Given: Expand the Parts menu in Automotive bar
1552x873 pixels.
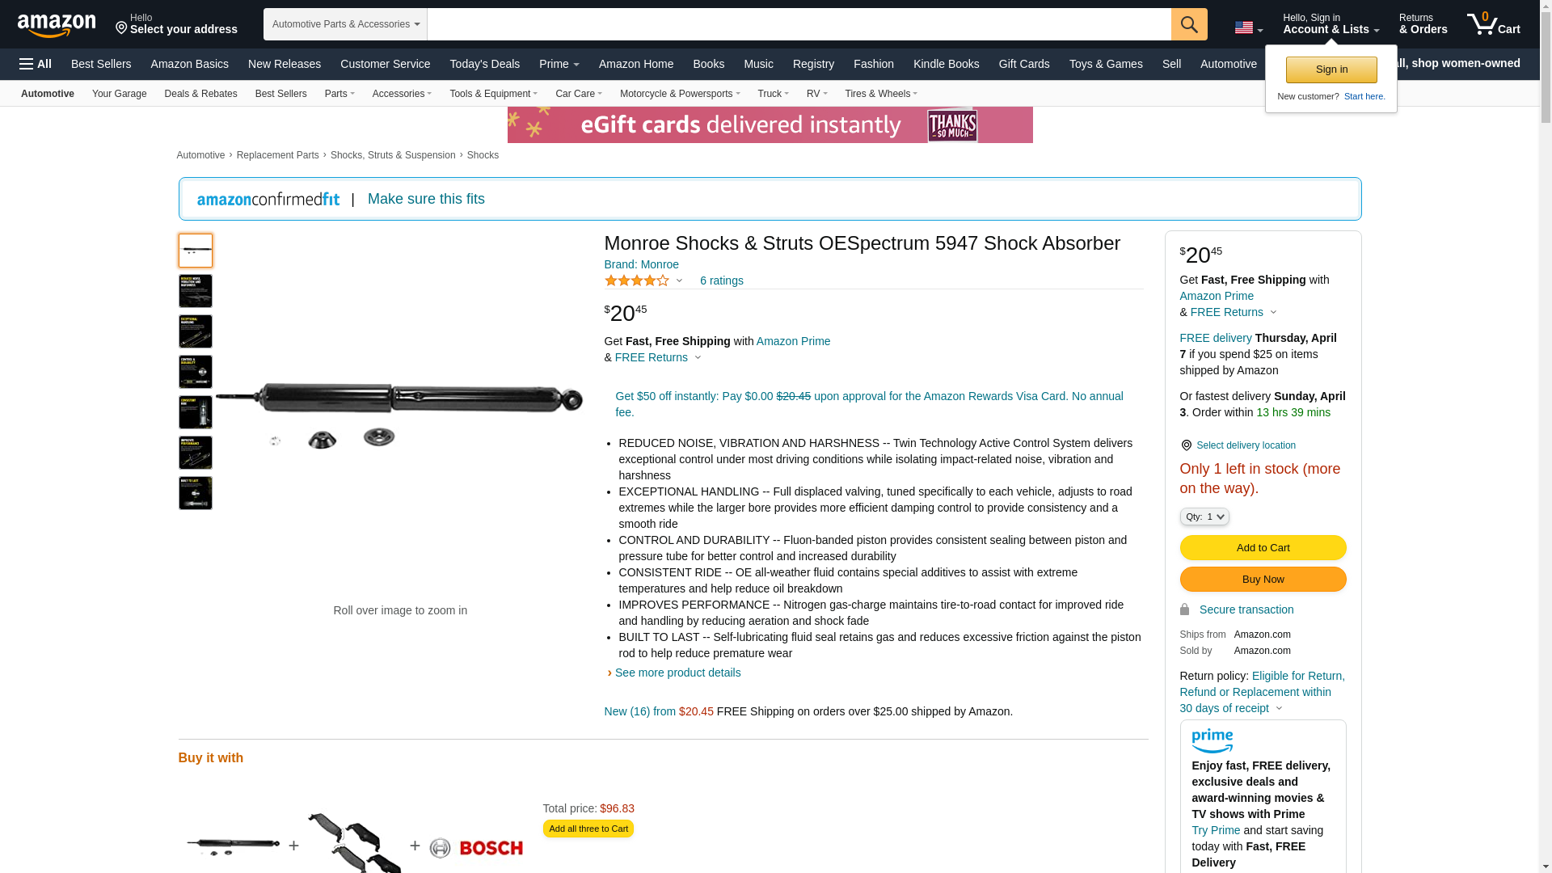Looking at the screenshot, I should [x=339, y=94].
